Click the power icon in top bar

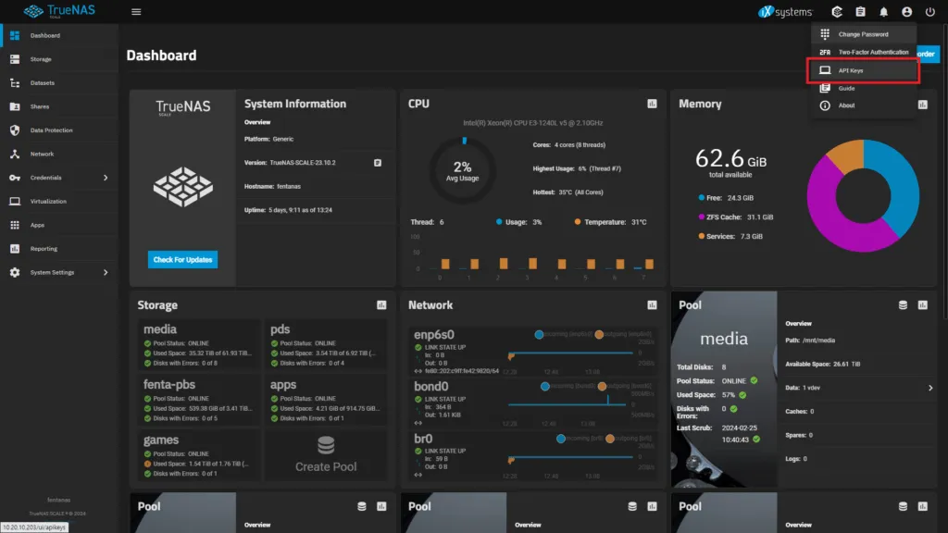click(x=930, y=12)
